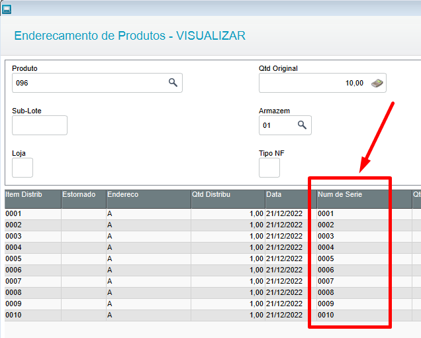Click the Armazem field containing 01
Viewport: 421px width, 338px height.
pos(285,125)
